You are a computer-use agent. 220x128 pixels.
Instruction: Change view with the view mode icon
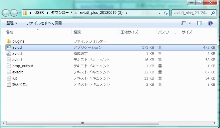[x=183, y=23]
